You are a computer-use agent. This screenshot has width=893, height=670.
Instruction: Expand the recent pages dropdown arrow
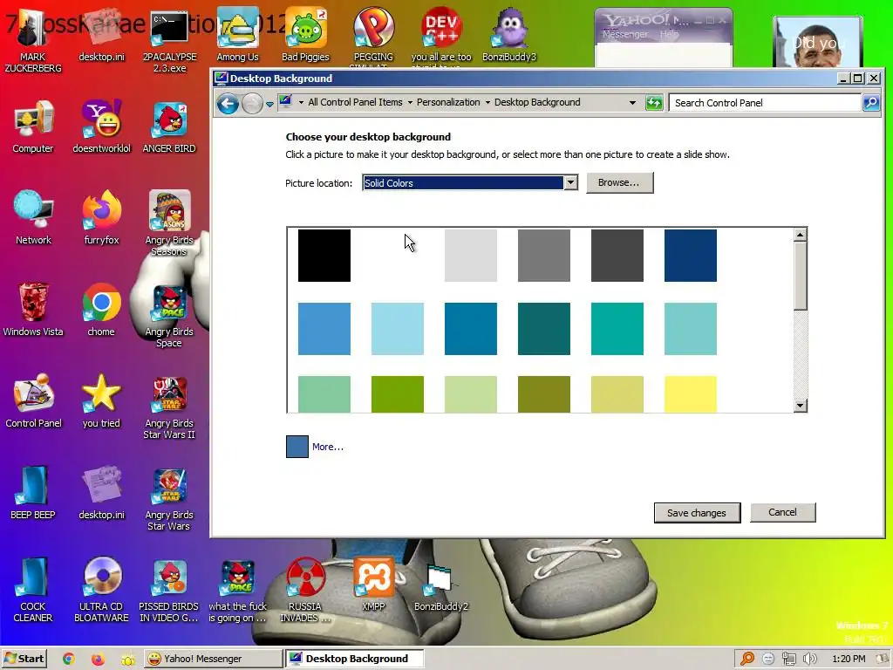[x=269, y=105]
